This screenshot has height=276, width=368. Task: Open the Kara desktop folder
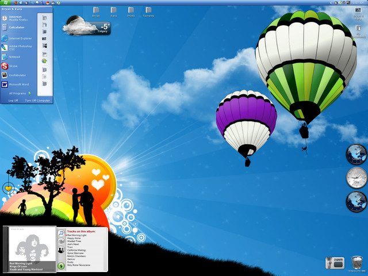[114, 12]
